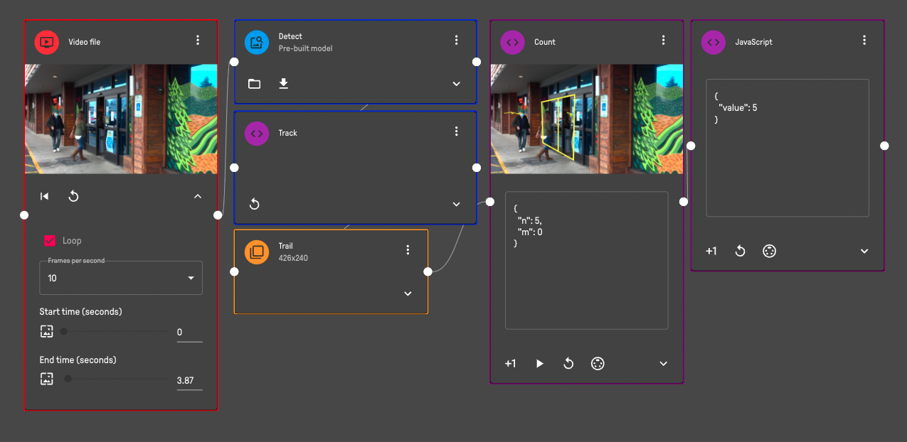Image resolution: width=907 pixels, height=442 pixels.
Task: Expand the Detect node panel
Action: tap(457, 84)
